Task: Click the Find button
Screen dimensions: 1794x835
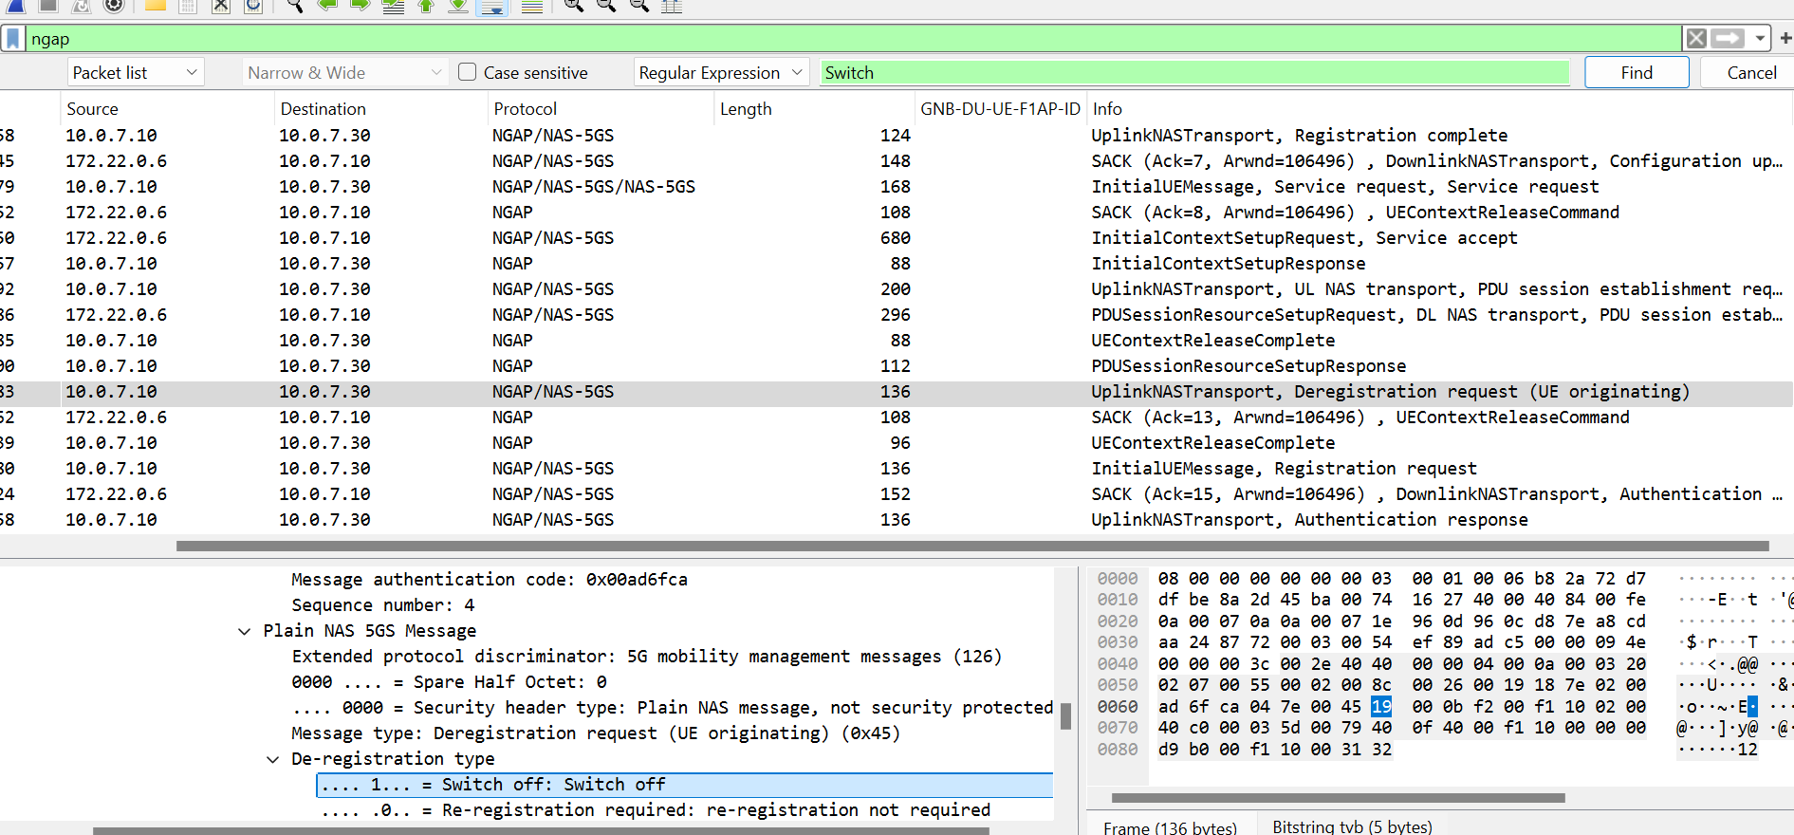Action: pos(1637,72)
